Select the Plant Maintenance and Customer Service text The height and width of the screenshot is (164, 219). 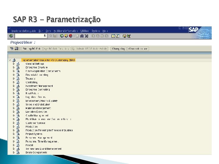[48, 119]
